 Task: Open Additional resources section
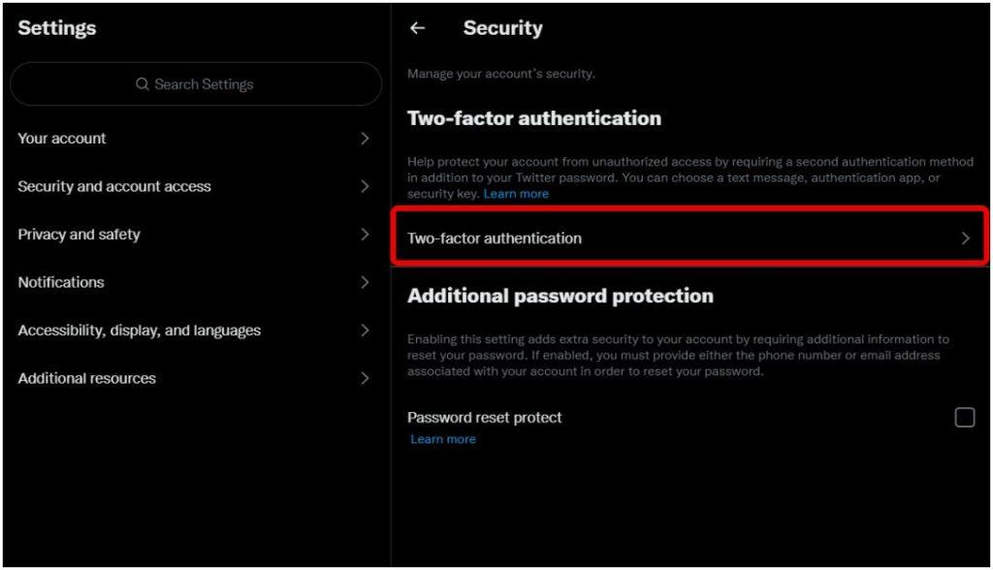194,378
